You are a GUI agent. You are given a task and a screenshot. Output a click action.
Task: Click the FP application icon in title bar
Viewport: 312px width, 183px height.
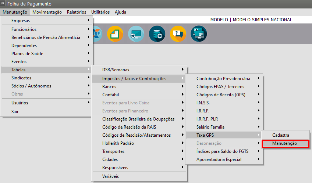[x=3, y=4]
